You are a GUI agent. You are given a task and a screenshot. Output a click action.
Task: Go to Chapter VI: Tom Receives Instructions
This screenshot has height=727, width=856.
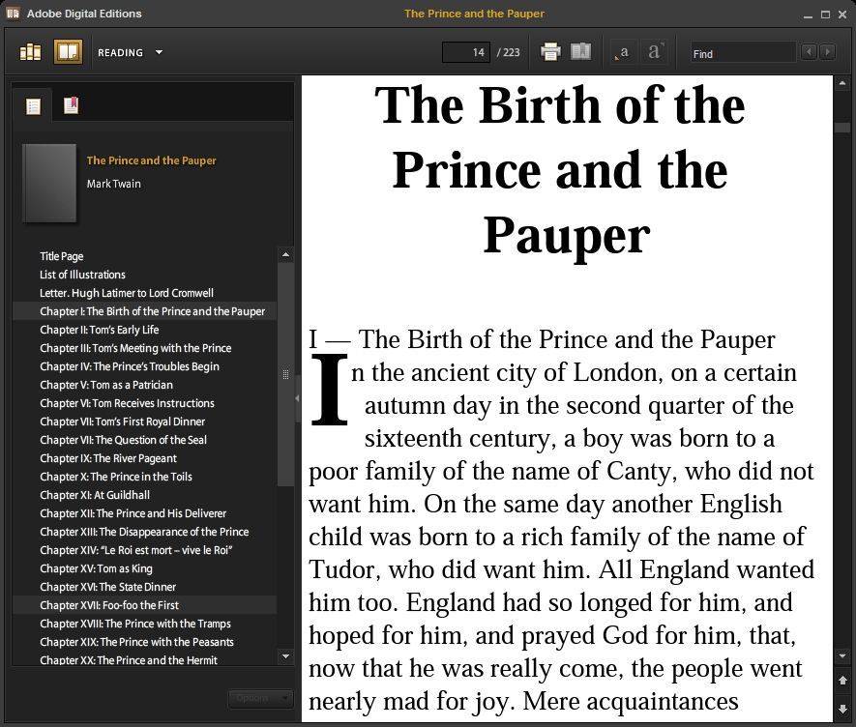(x=127, y=403)
